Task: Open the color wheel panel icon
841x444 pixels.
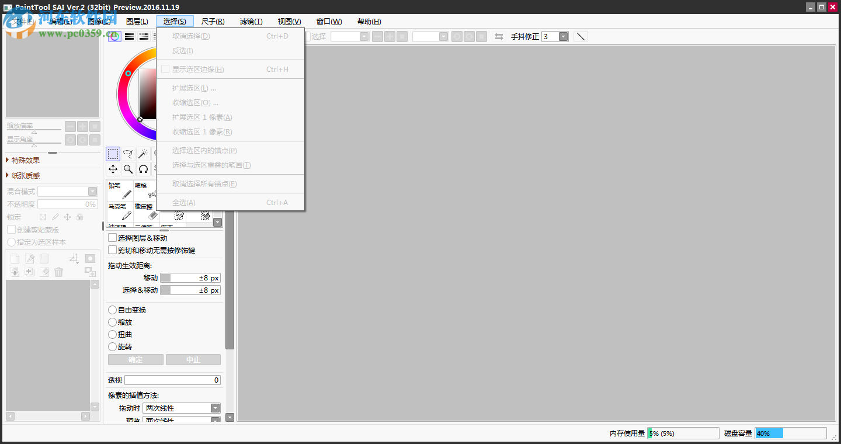Action: pyautogui.click(x=114, y=36)
